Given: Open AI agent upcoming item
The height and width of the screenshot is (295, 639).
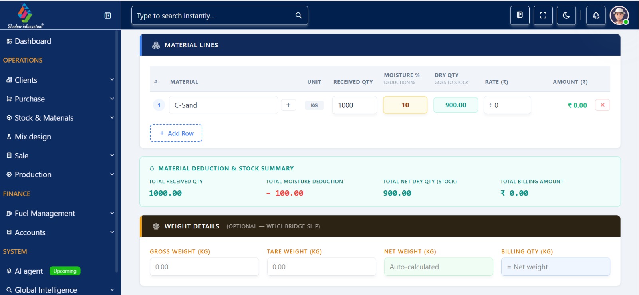Looking at the screenshot, I should tap(44, 271).
